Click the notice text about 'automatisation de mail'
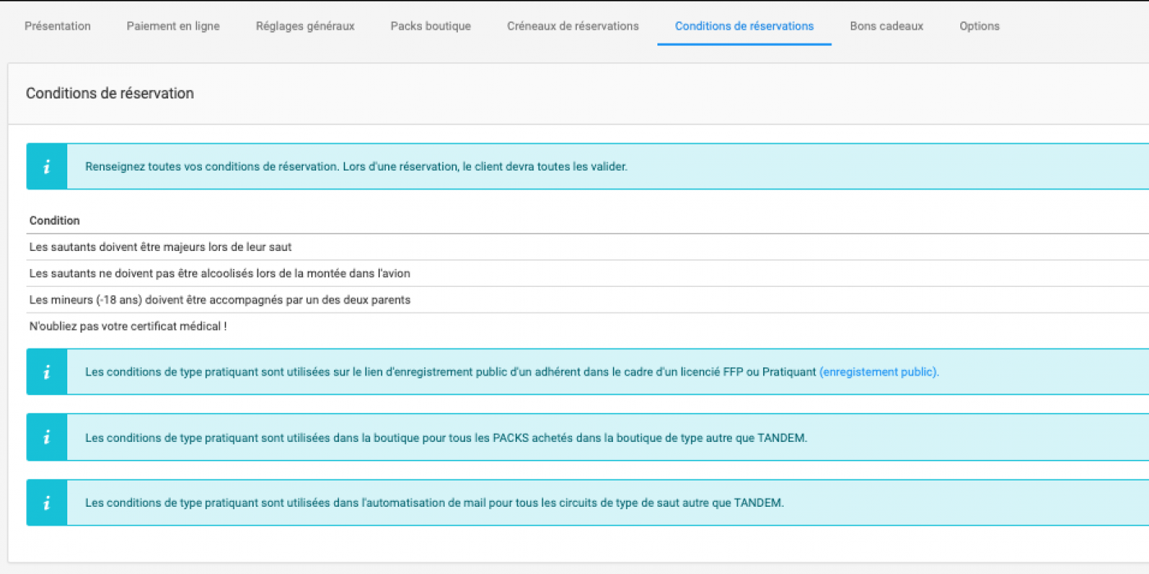The width and height of the screenshot is (1149, 574). tap(435, 503)
